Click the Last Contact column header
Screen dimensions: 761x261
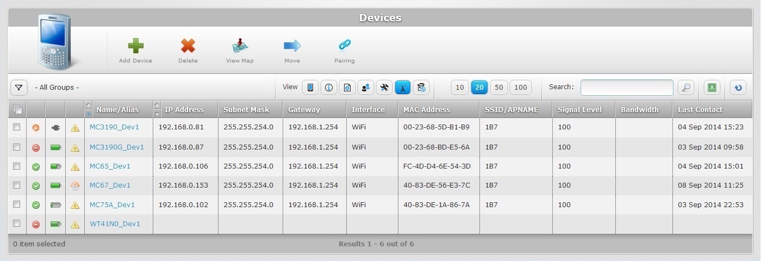[700, 110]
